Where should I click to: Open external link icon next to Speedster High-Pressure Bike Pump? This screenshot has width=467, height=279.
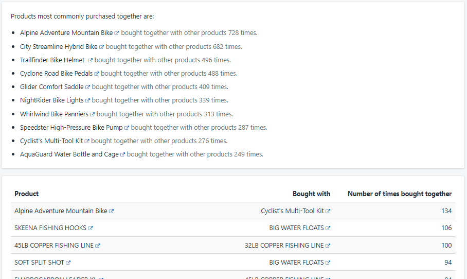click(x=127, y=128)
